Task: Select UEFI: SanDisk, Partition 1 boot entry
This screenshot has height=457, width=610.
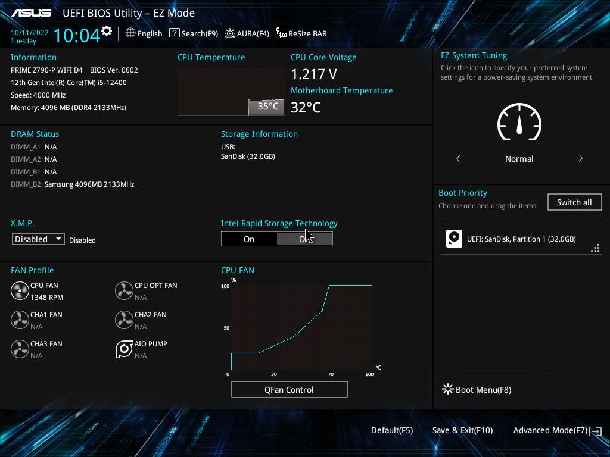Action: 521,239
